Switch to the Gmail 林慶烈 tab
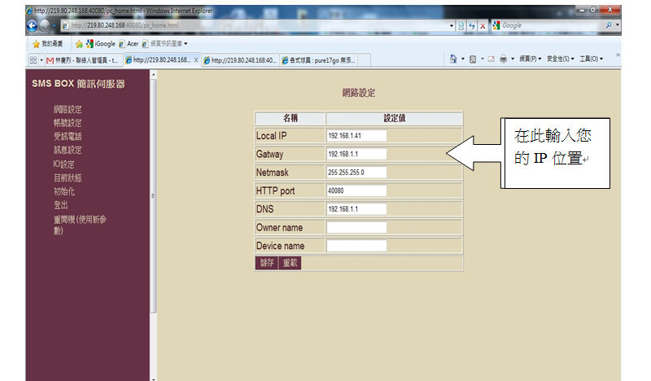The height and width of the screenshot is (381, 651). click(83, 60)
